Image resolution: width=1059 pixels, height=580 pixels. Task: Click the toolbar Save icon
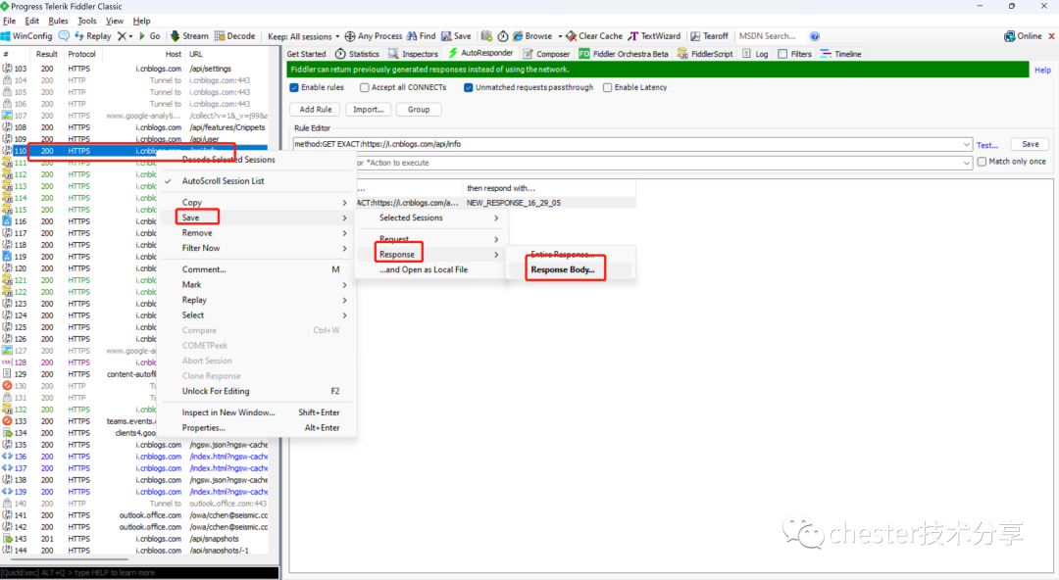click(457, 36)
